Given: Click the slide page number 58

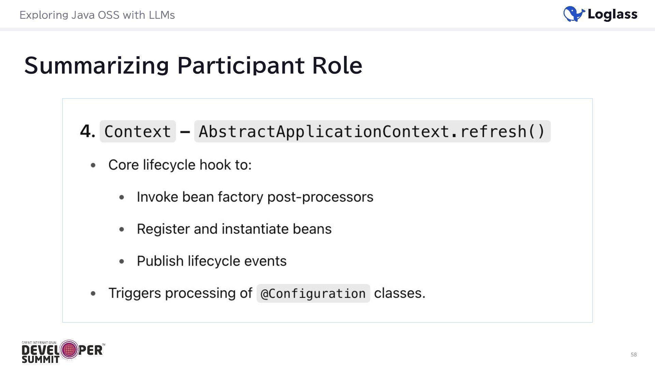Looking at the screenshot, I should coord(634,355).
